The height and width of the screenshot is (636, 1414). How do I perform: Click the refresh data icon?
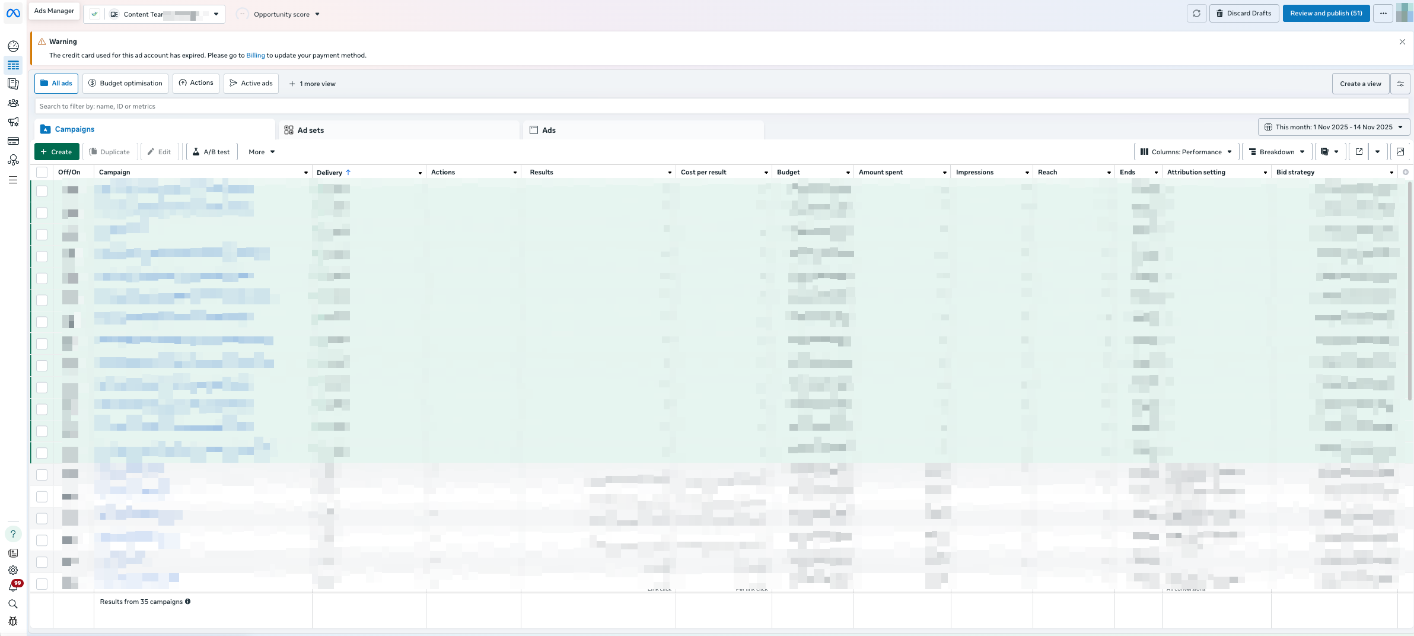pyautogui.click(x=1196, y=14)
